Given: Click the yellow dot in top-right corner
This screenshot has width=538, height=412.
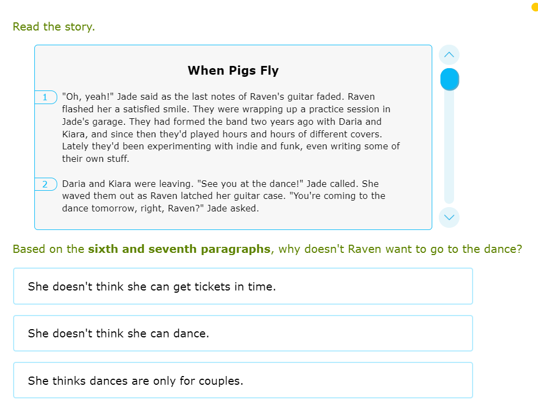Looking at the screenshot, I should (x=535, y=7).
